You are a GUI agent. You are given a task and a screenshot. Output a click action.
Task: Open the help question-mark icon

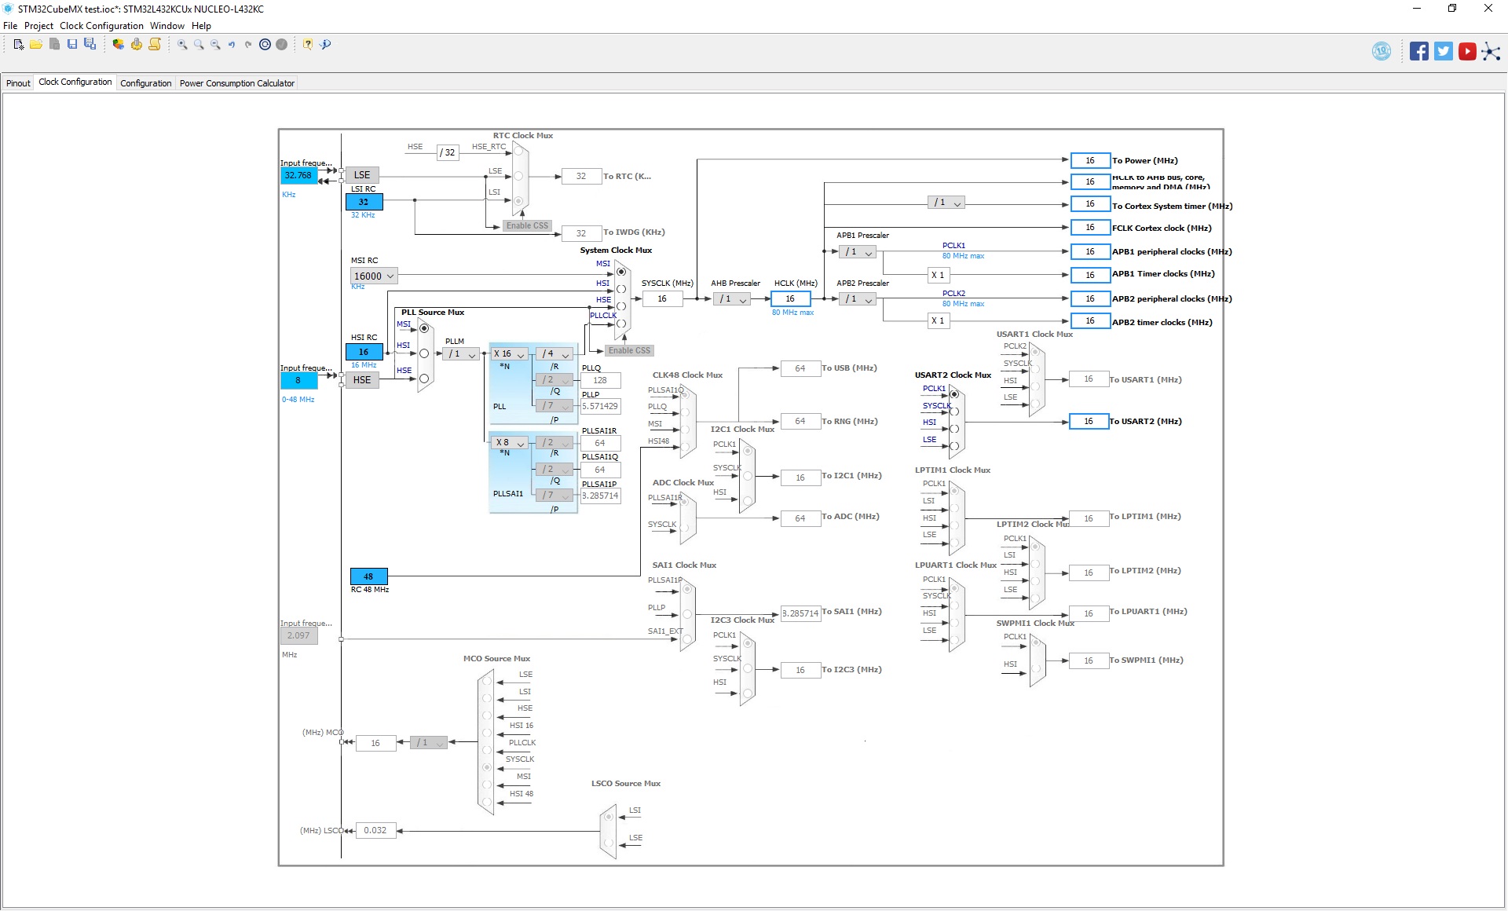coord(306,45)
